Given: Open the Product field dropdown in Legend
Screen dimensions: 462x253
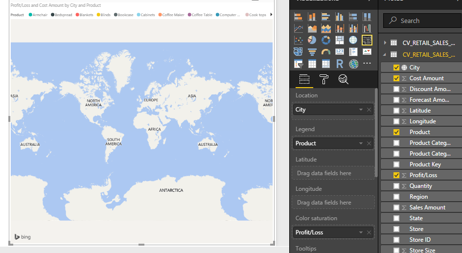Looking at the screenshot, I should click(x=361, y=143).
